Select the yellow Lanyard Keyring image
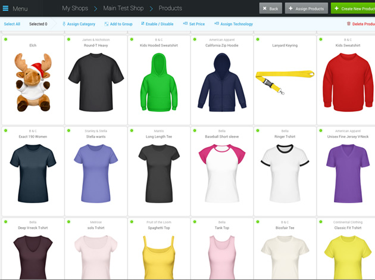This screenshot has width=375, height=280. 285,82
